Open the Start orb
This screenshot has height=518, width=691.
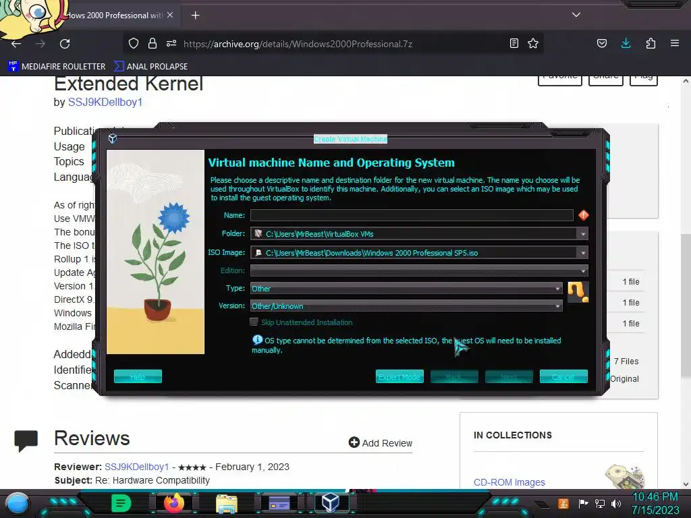coord(17,503)
